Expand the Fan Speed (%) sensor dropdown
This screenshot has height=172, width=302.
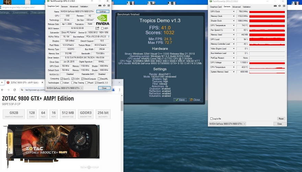(234, 30)
